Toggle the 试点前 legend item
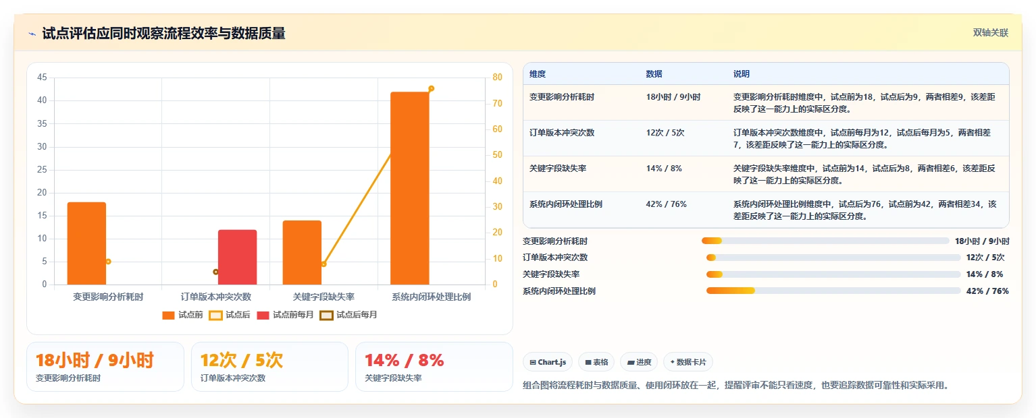 click(x=182, y=315)
